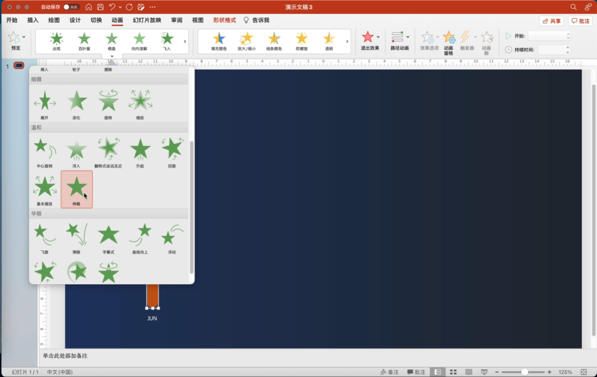
Task: Fit slide to window icon
Action: tap(584, 372)
